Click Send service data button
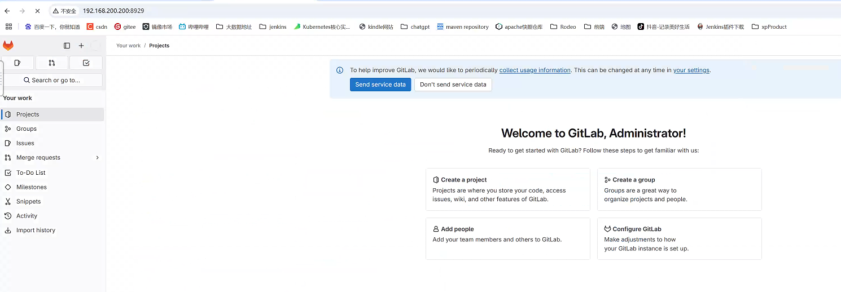 point(380,85)
